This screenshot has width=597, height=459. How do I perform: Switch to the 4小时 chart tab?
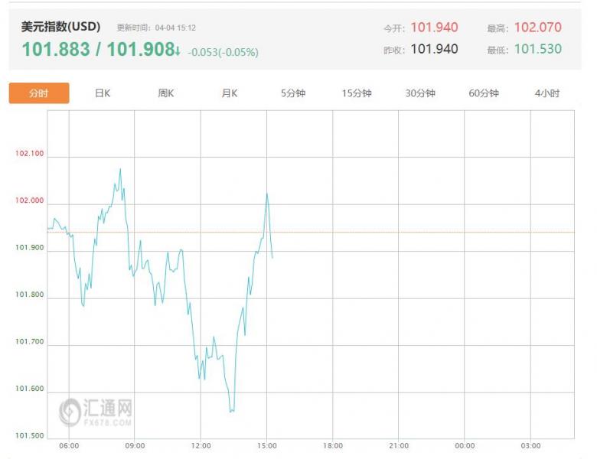[x=547, y=93]
